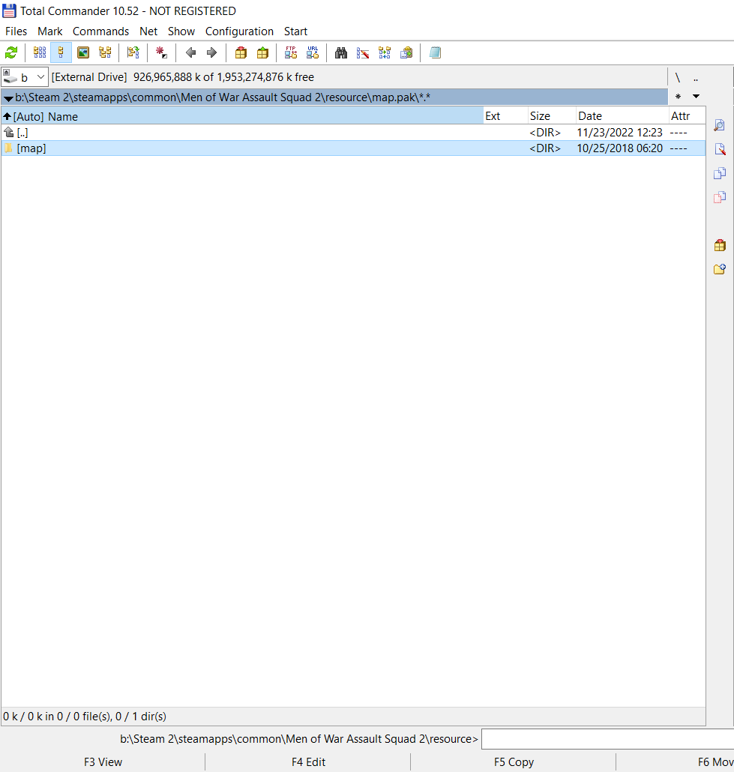Show directory tree view icon
Image resolution: width=734 pixels, height=772 pixels.
(x=105, y=52)
